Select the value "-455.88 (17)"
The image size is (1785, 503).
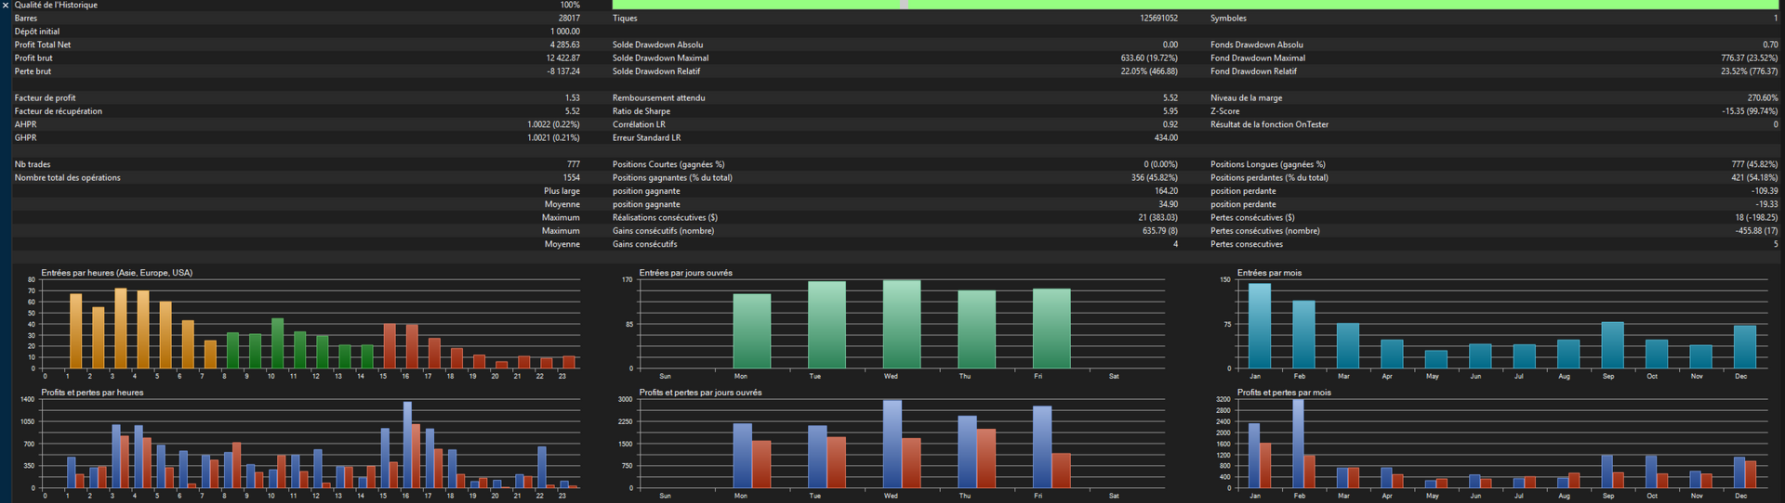[x=1756, y=231]
